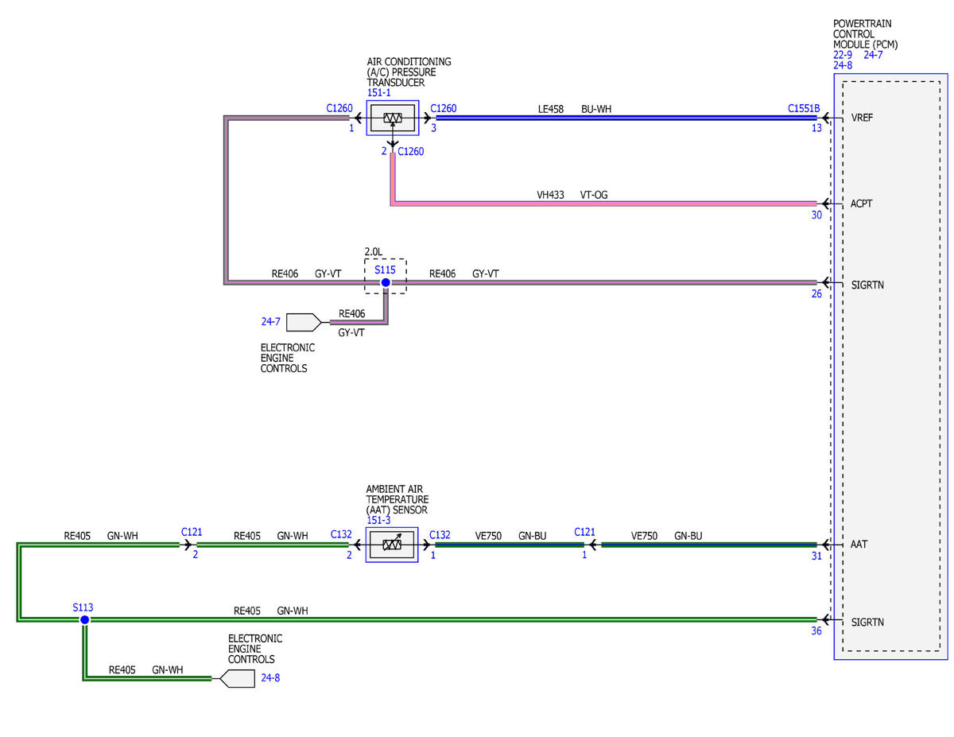The image size is (954, 737).
Task: Select the S115 splice dot
Action: tap(386, 282)
